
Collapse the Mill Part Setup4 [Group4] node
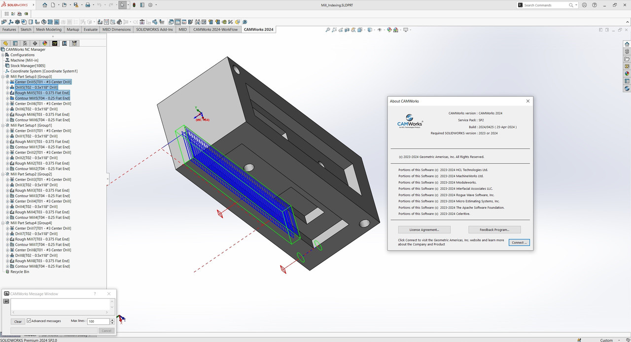click(x=3, y=223)
